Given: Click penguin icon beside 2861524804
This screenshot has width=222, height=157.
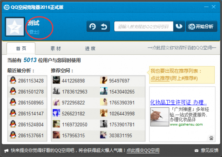Looking at the screenshot, I should pyautogui.click(x=13, y=124).
